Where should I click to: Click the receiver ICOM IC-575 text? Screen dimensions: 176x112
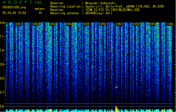coord(112,10)
